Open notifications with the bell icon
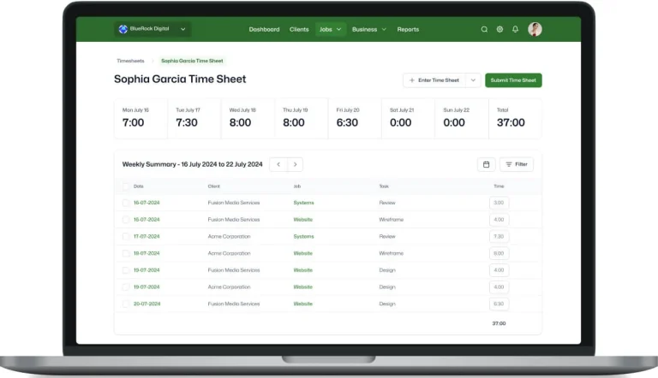This screenshot has width=658, height=378. coord(515,29)
